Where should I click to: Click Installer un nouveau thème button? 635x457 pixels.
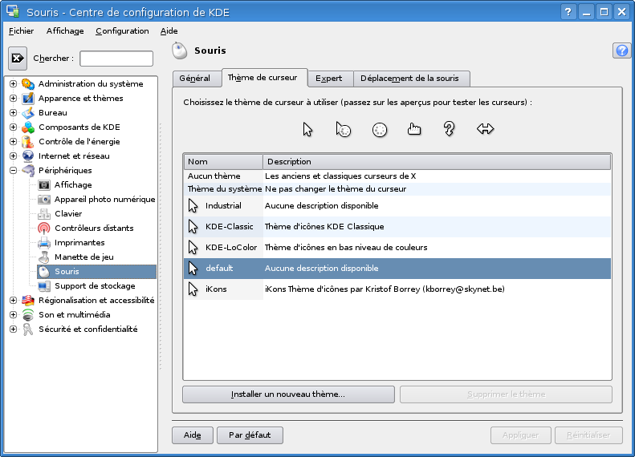coord(288,394)
